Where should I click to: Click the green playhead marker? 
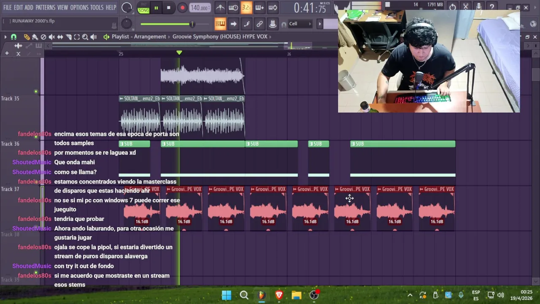(x=179, y=52)
